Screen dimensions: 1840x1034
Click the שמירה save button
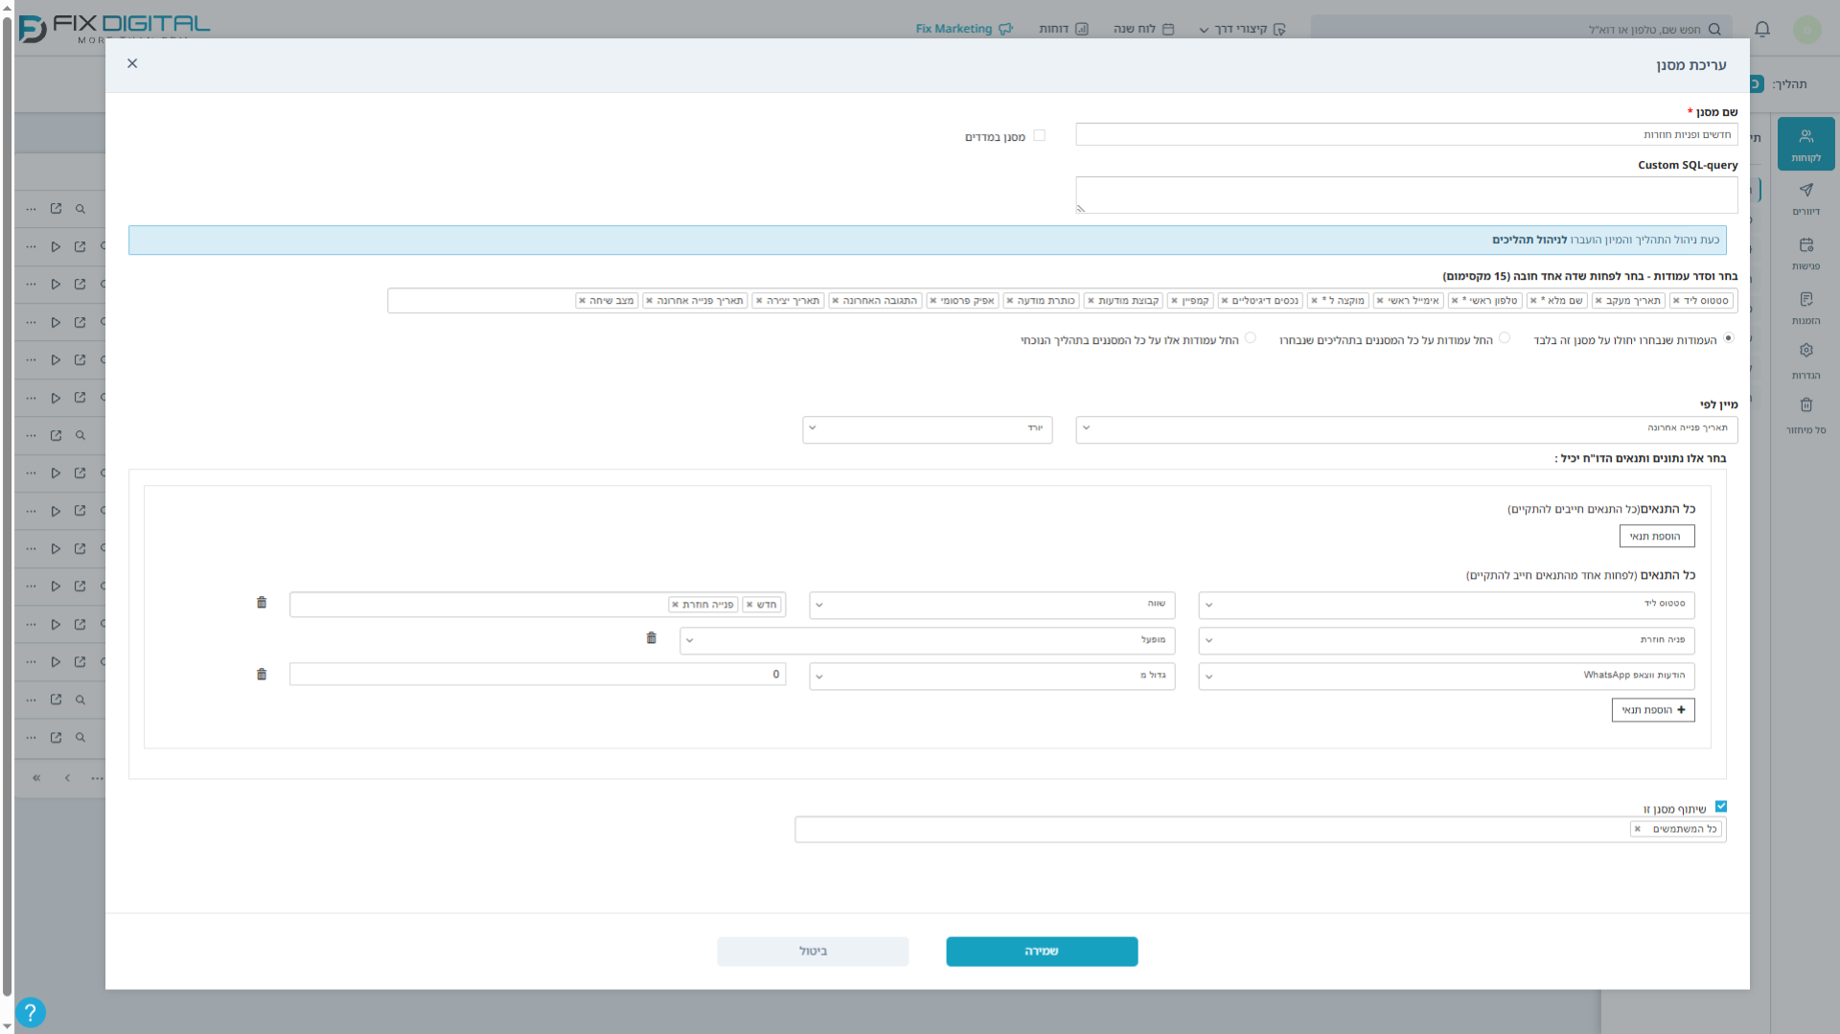click(x=1042, y=952)
